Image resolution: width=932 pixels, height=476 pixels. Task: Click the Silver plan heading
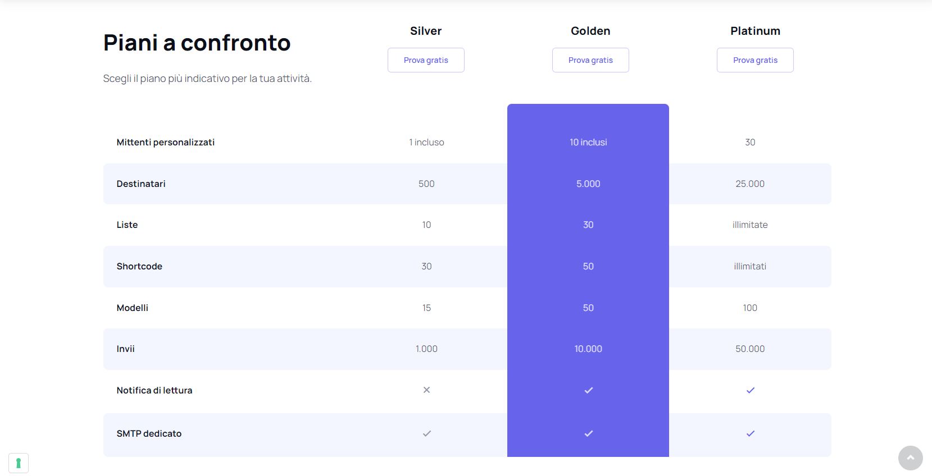426,31
